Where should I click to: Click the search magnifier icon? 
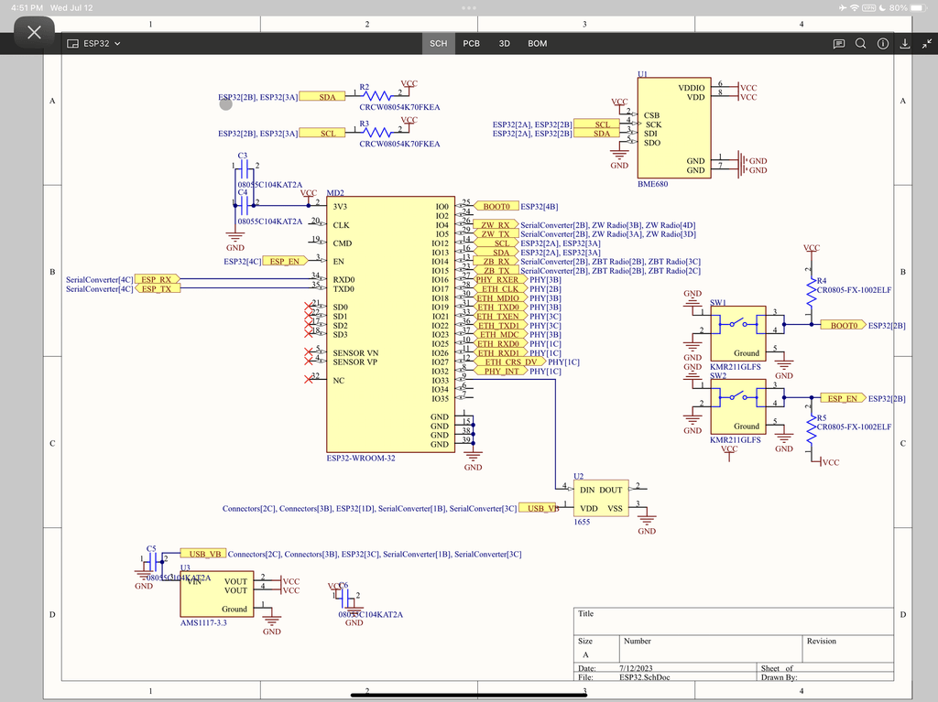click(861, 44)
